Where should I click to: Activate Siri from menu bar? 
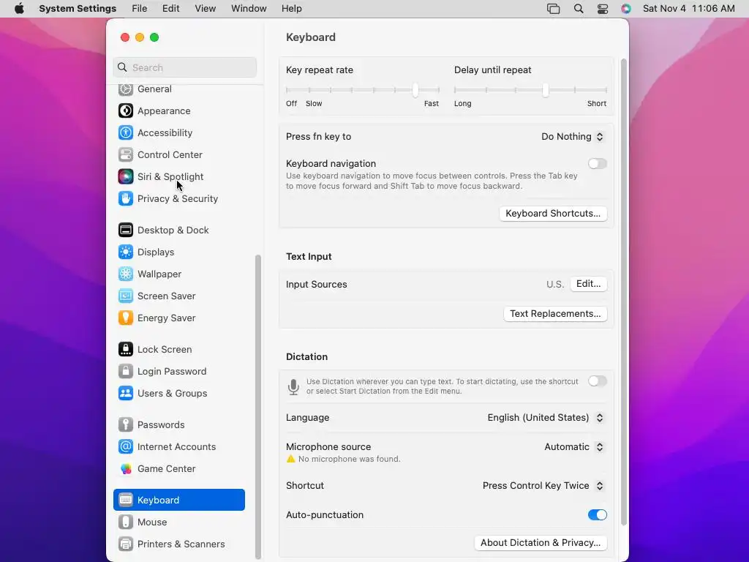(x=626, y=9)
